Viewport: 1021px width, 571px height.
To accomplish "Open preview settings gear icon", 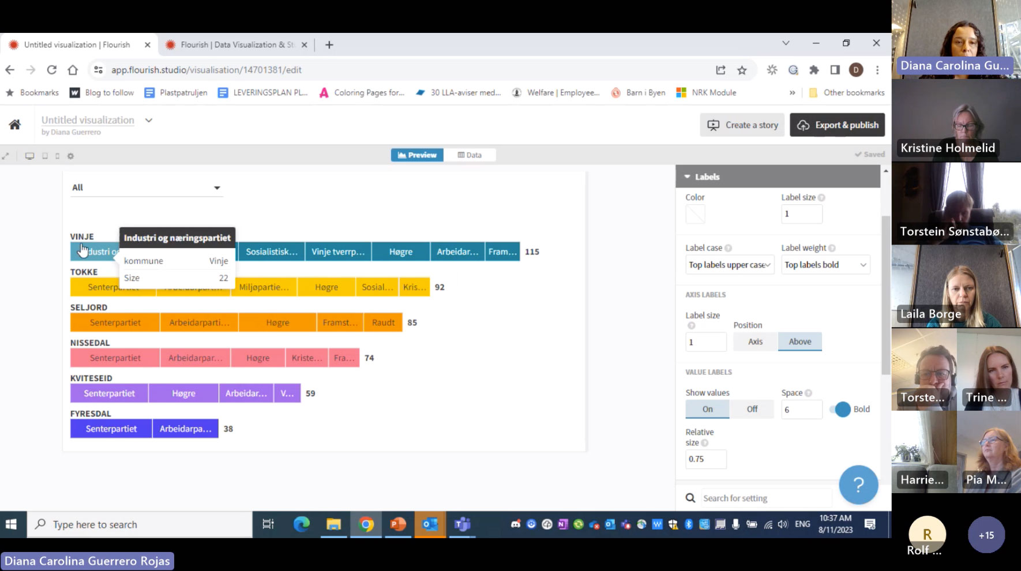I will tap(70, 156).
